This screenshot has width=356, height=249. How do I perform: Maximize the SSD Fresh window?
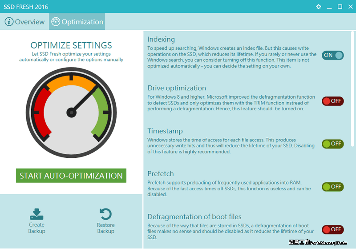click(x=340, y=7)
